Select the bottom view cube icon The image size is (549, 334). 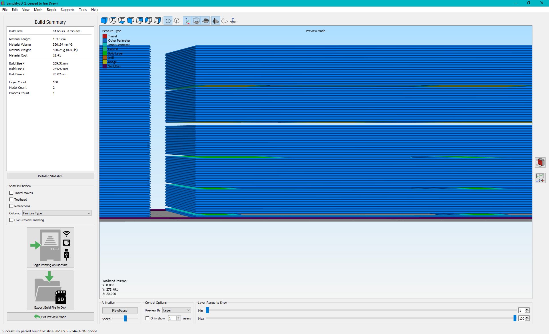[x=122, y=21]
